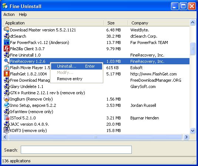198x166 pixels.
Task: Select FileZilla Client 3.0.7 entry
Action: pos(27,49)
